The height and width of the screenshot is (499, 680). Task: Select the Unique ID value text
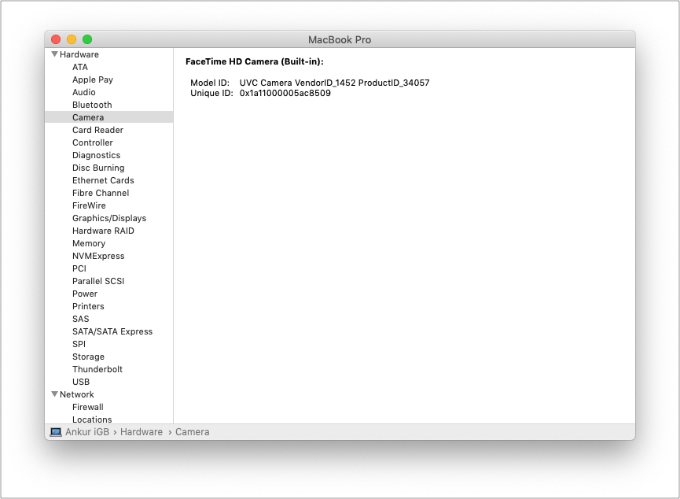click(x=283, y=92)
